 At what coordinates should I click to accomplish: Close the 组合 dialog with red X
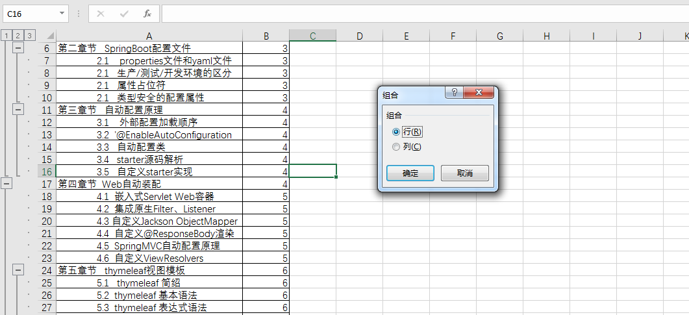click(478, 92)
